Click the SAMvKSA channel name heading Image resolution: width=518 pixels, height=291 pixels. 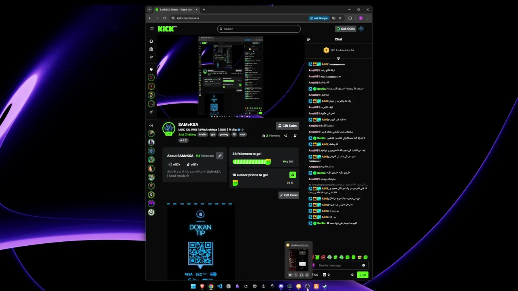click(x=188, y=124)
